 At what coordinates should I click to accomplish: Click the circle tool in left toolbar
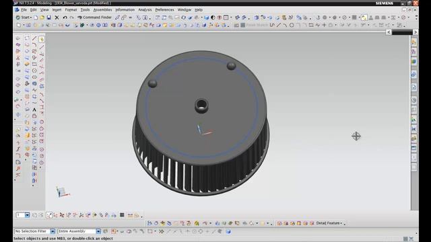(x=34, y=71)
